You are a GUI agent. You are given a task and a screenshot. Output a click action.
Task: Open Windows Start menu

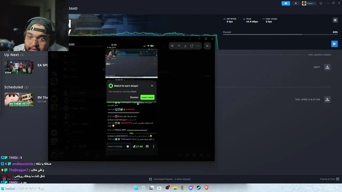[136, 188]
